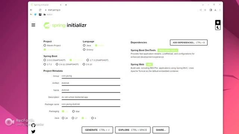This screenshot has width=239, height=134.
Task: Click the browser share icon
Action: tap(201, 10)
